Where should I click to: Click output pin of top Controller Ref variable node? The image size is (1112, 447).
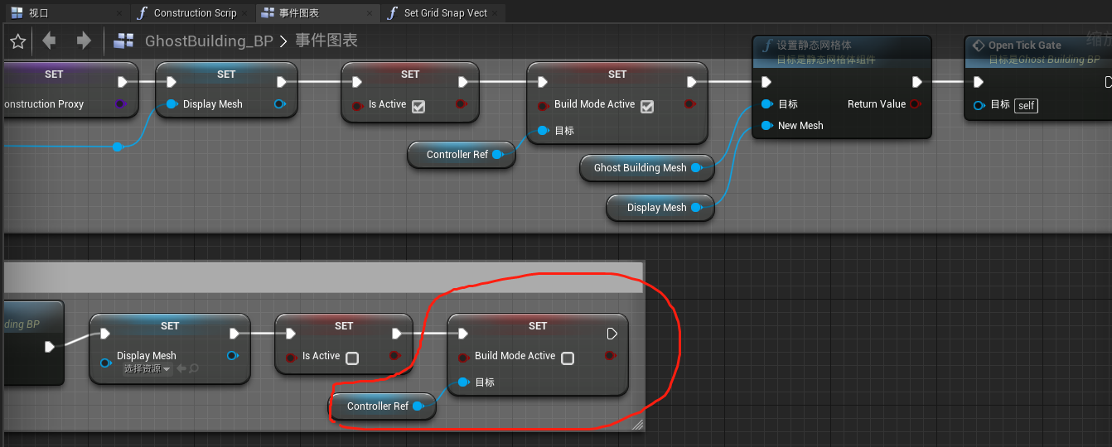(499, 155)
